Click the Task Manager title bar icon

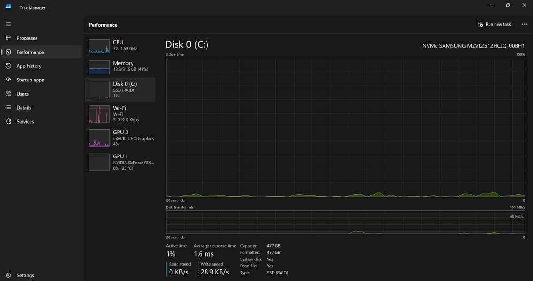pyautogui.click(x=8, y=6)
